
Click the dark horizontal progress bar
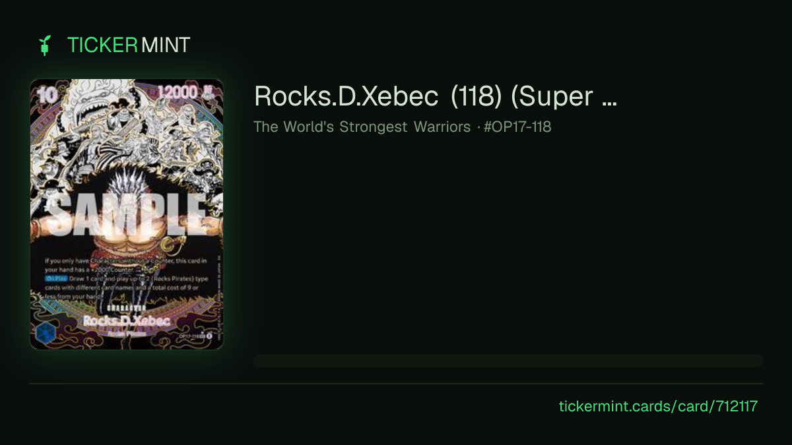click(x=508, y=361)
